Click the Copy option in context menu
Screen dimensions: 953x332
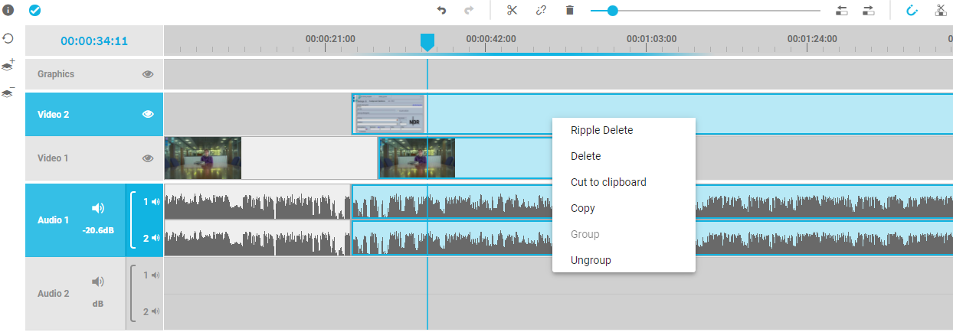583,208
